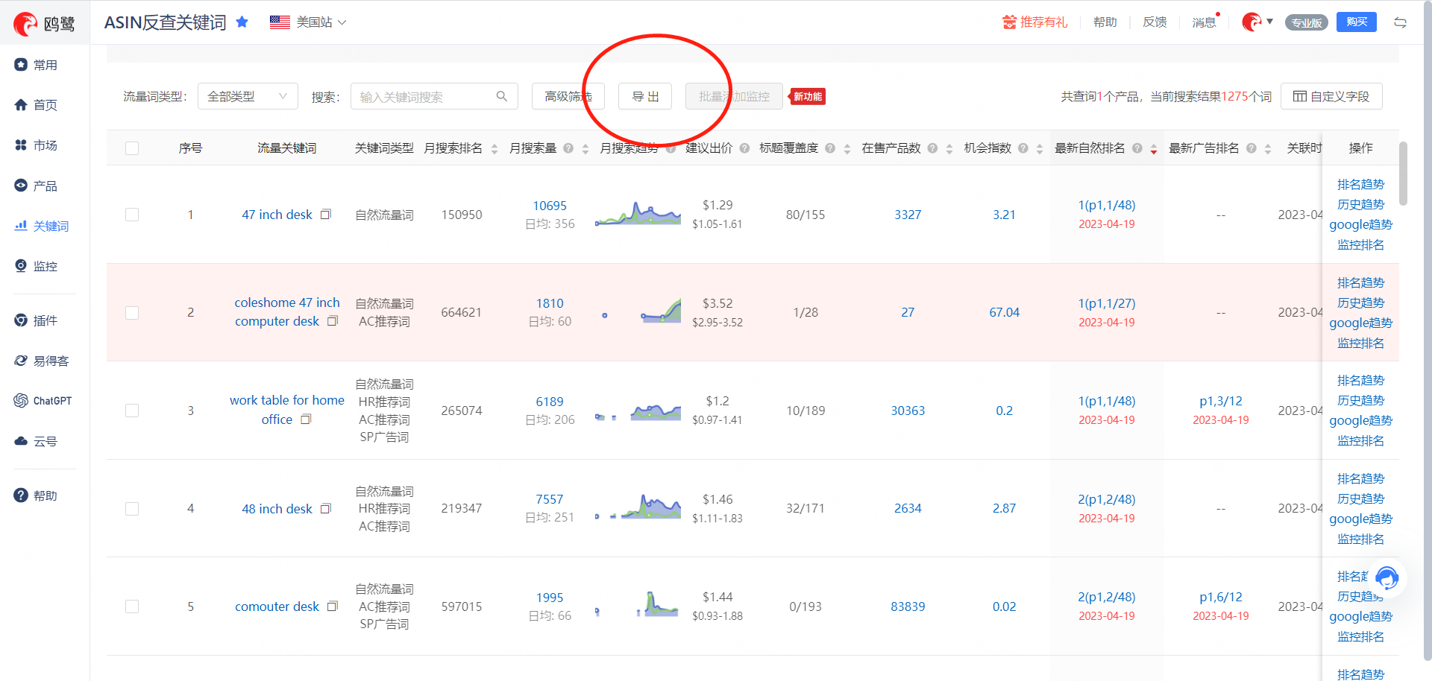Check the row for coleshome 47 inch computer desk
The height and width of the screenshot is (681, 1432).
click(x=132, y=313)
